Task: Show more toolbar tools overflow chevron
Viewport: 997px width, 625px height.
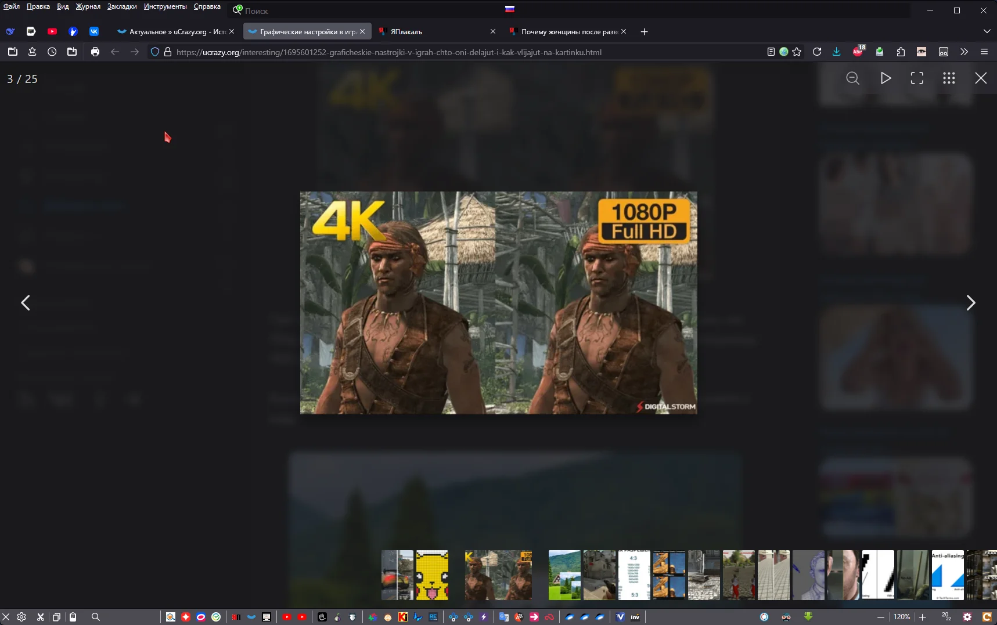Action: (x=964, y=52)
